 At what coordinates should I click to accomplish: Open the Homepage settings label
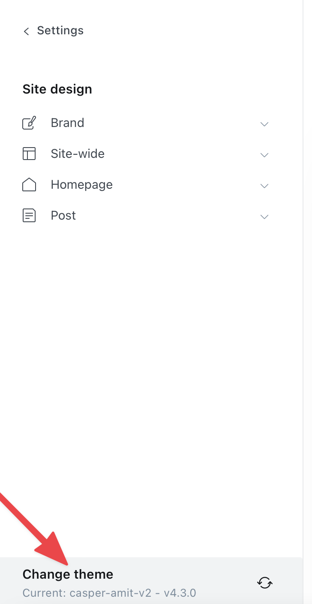(81, 184)
